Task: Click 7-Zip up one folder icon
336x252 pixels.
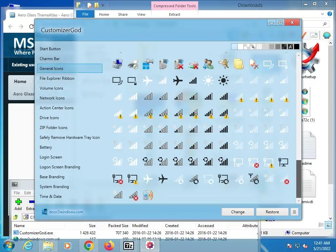Action: [x=16, y=217]
